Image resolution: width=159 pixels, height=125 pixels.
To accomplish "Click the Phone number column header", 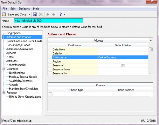I will pos(125,90).
